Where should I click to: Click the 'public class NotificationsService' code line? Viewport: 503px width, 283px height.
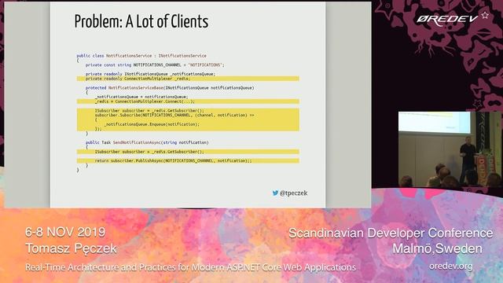(141, 56)
